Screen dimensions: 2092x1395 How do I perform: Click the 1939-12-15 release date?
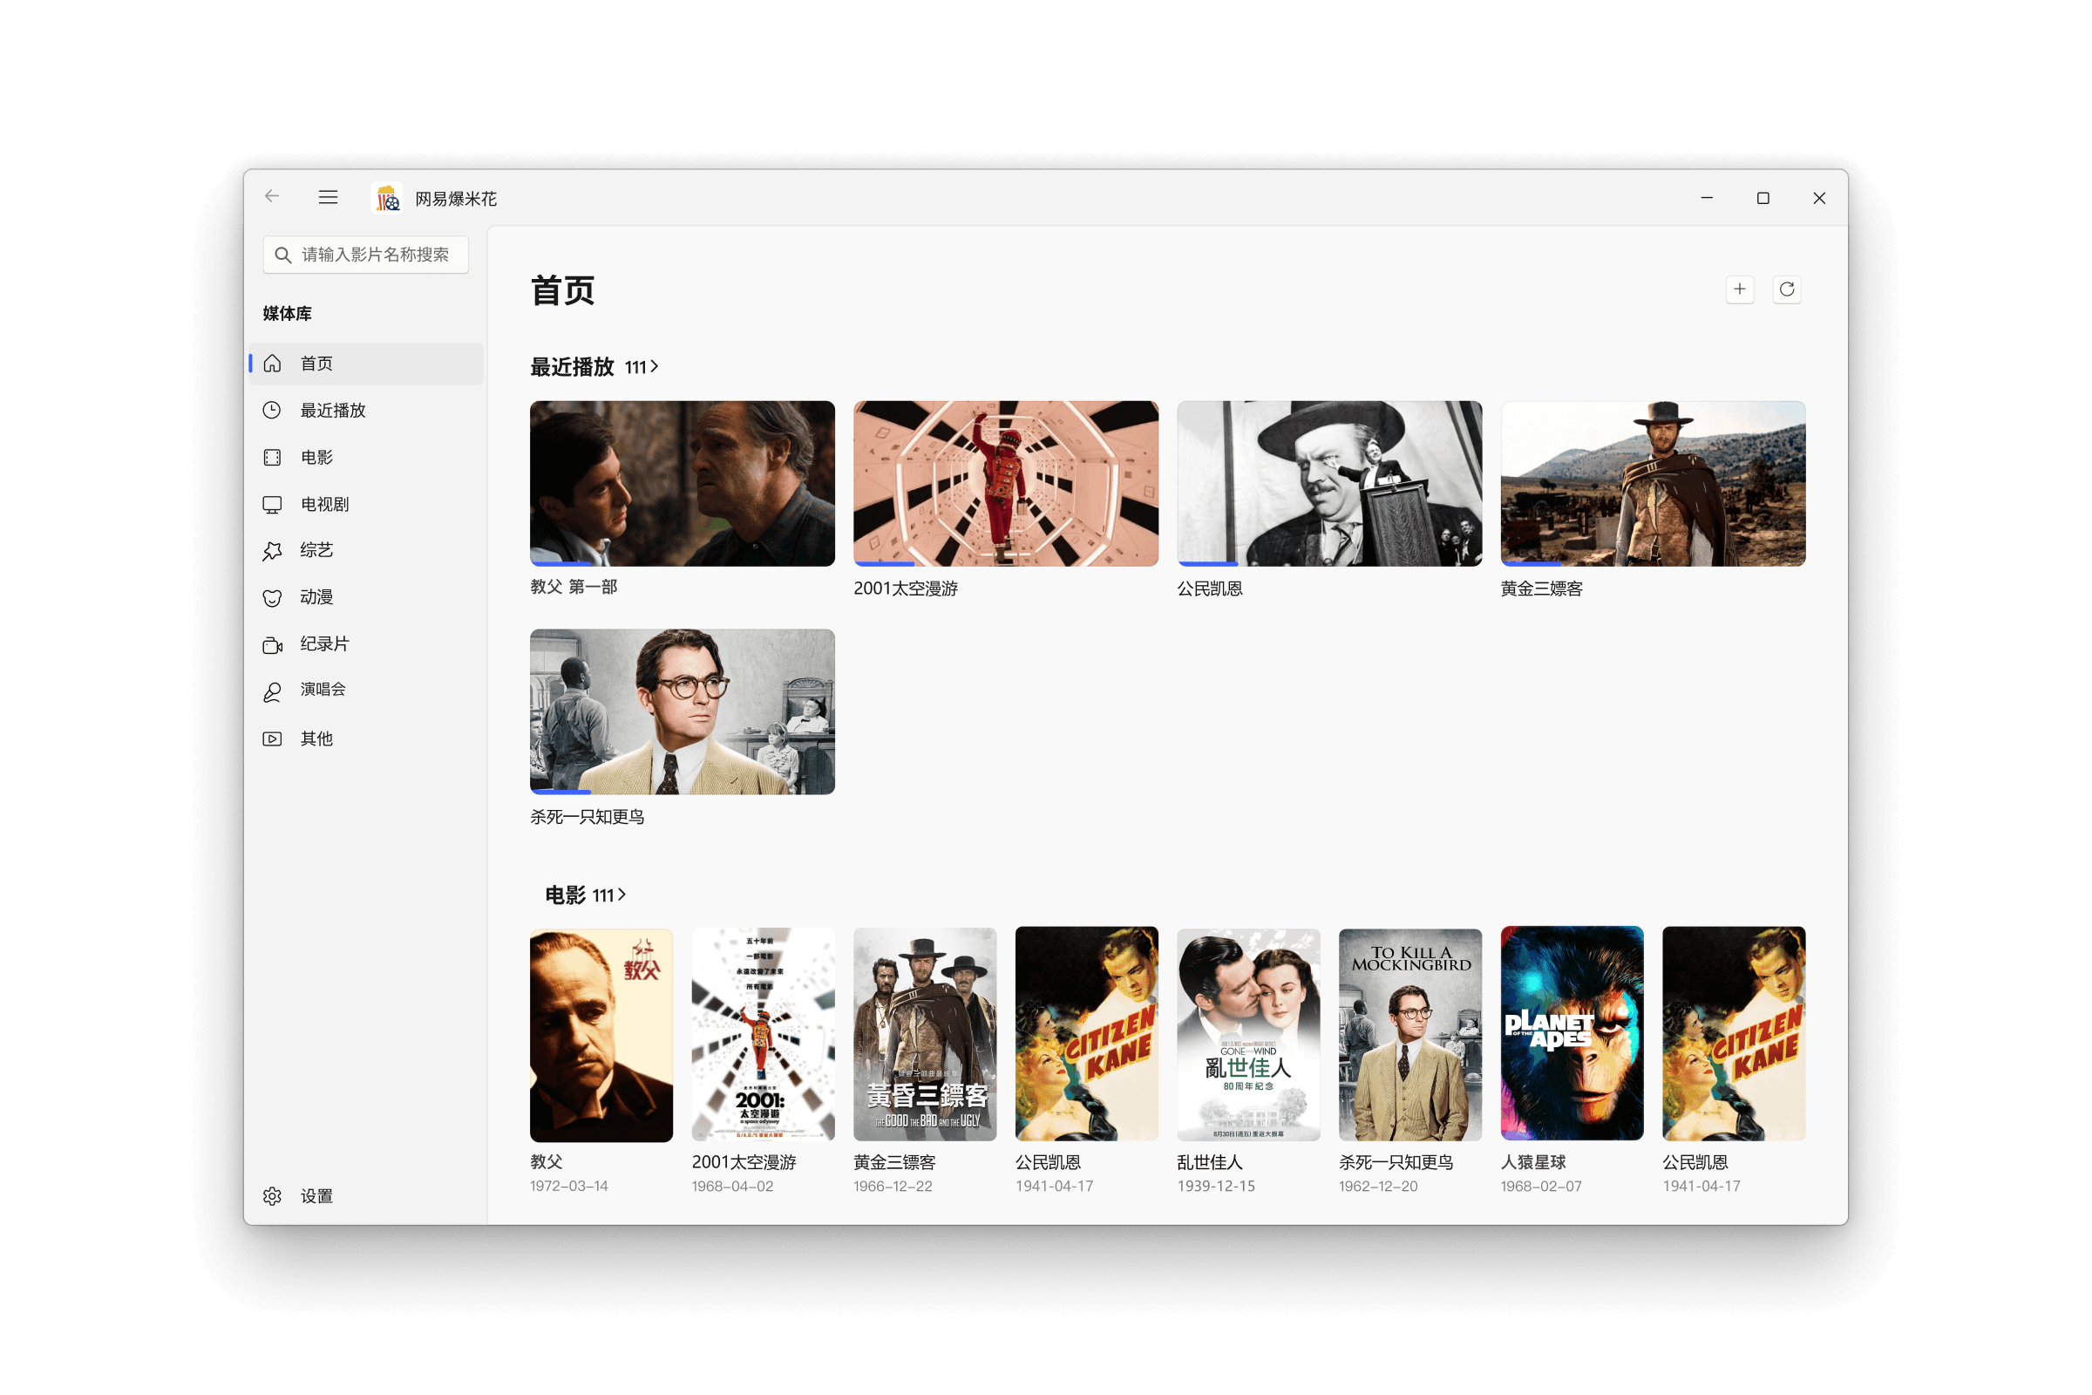(1217, 1187)
